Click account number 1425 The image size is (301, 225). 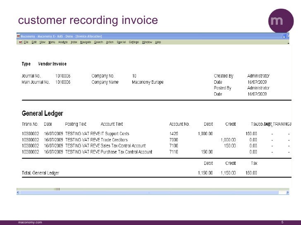pos(174,134)
